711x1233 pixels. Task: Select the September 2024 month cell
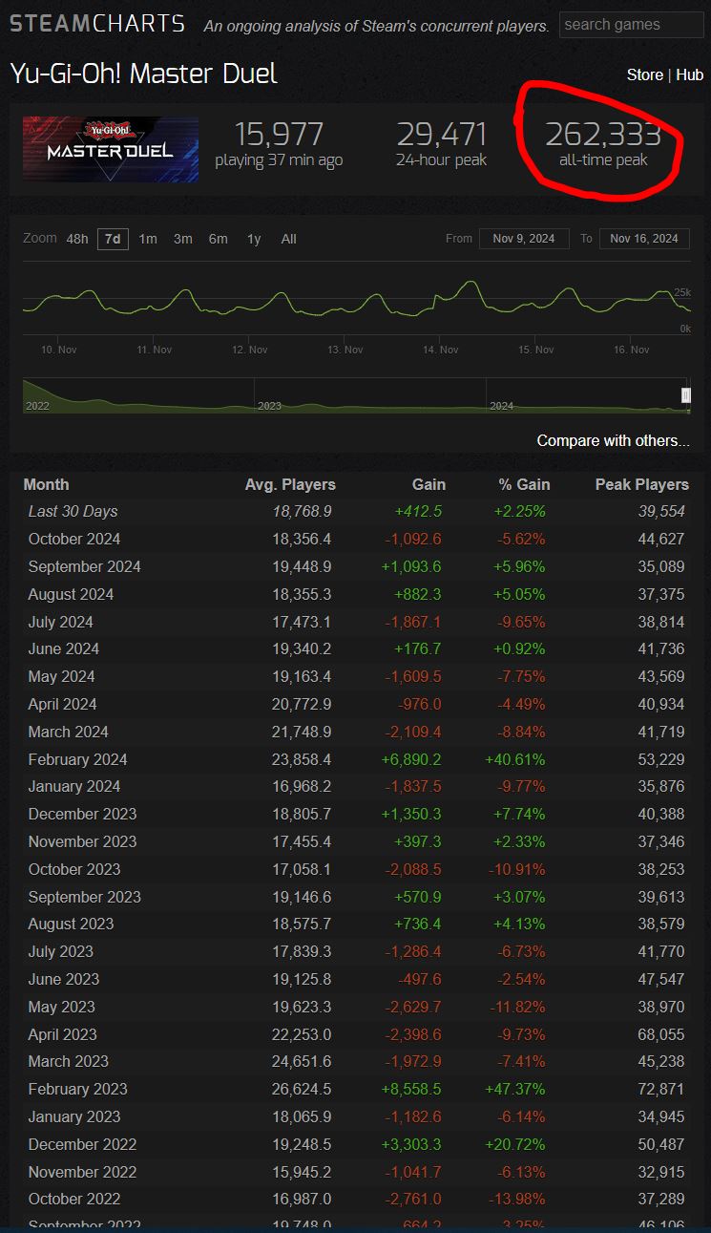[x=84, y=566]
